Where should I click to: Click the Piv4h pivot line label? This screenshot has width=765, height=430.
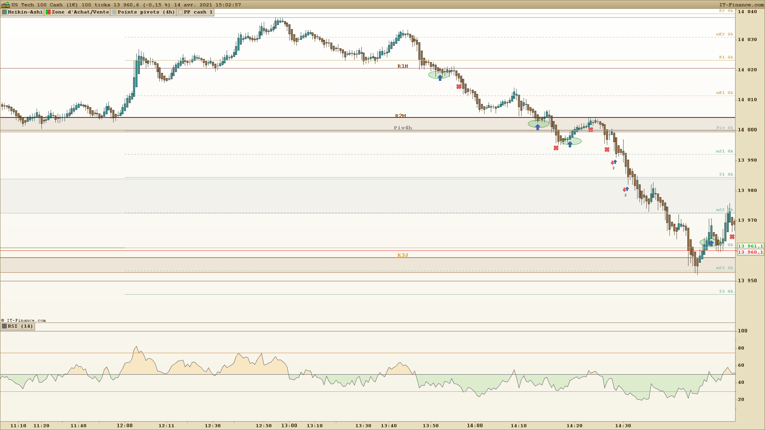coord(402,128)
